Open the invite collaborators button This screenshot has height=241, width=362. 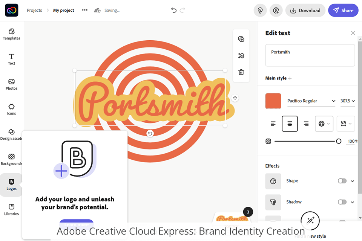(x=276, y=11)
